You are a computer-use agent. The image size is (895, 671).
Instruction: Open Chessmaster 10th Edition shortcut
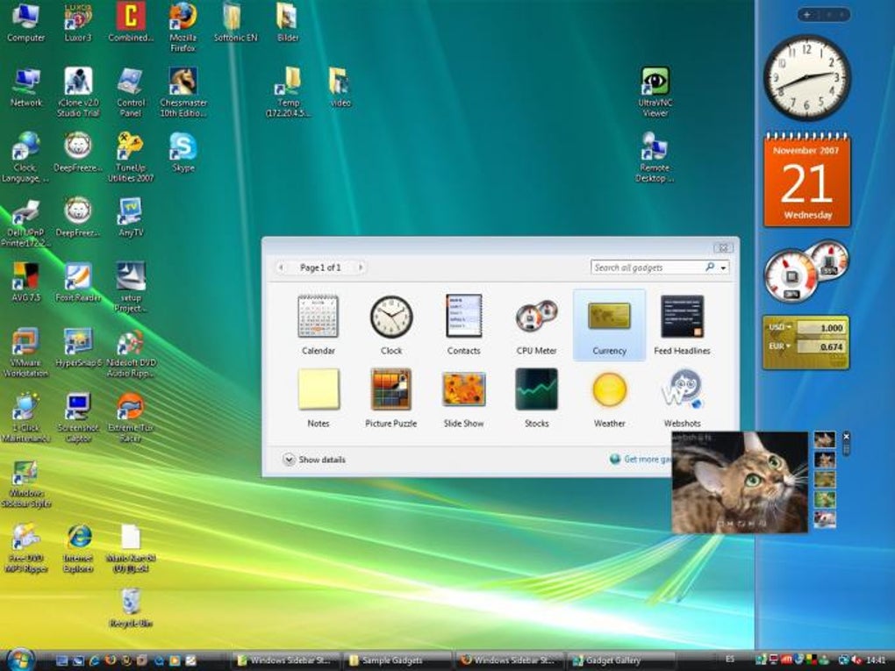click(183, 92)
